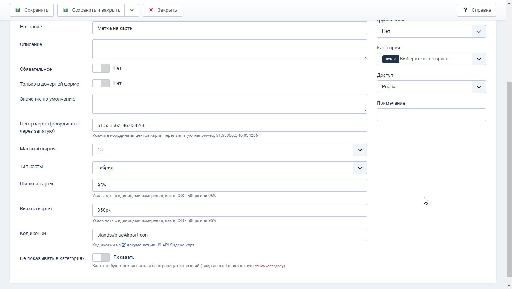Expand the 'Масштаб карты' zoom dropdown

click(359, 150)
